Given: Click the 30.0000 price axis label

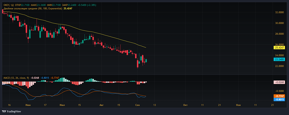Looking at the screenshot, I should click(x=279, y=23).
